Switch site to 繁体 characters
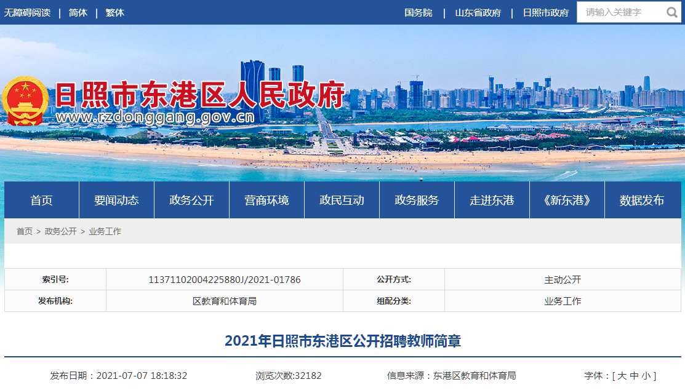 coord(114,12)
